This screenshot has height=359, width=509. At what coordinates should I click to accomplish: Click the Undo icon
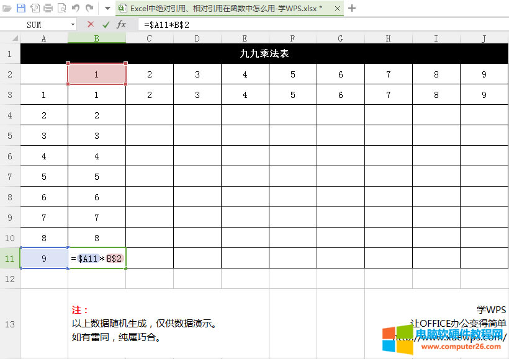[74, 8]
